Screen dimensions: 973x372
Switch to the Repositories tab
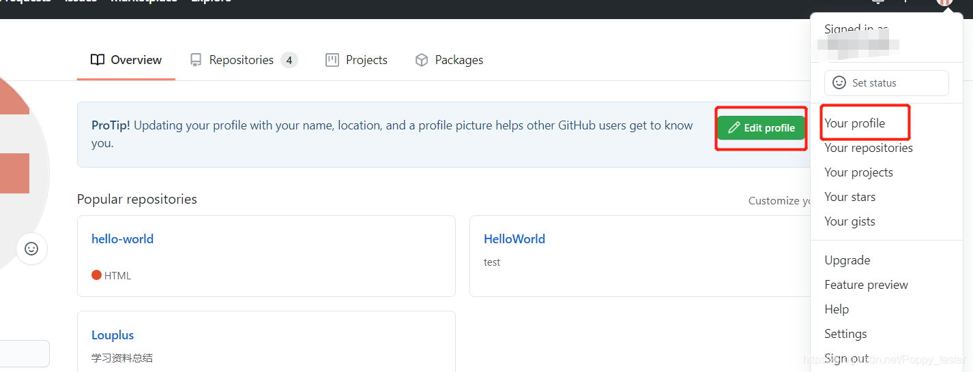coord(243,60)
